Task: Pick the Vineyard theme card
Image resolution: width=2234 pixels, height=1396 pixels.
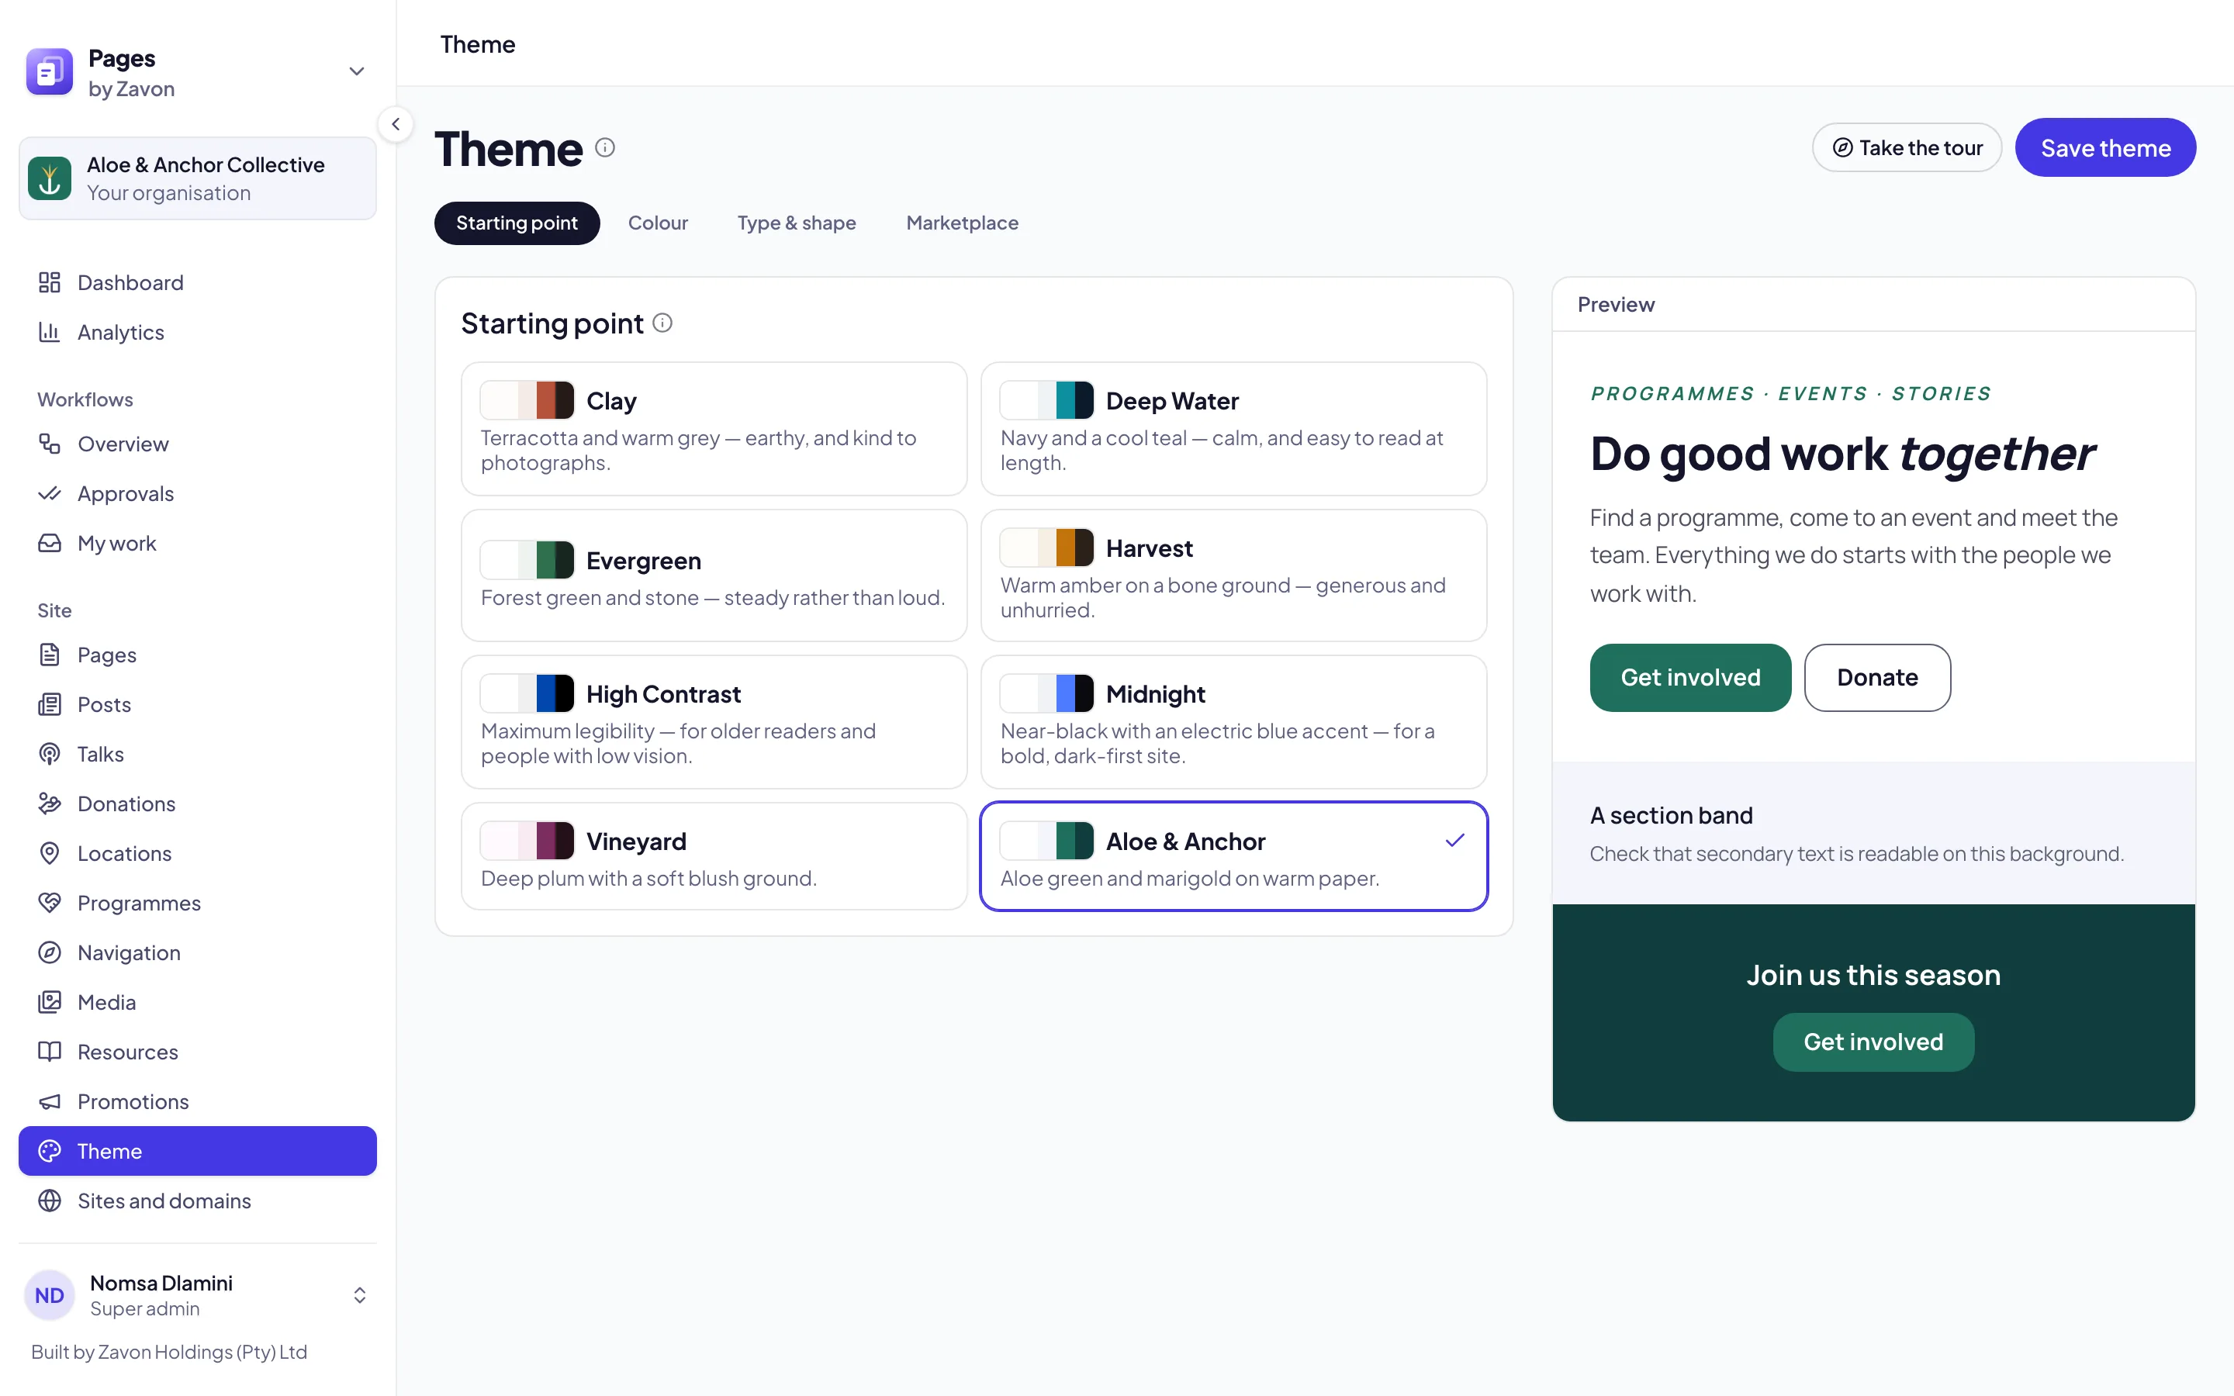Action: (714, 857)
